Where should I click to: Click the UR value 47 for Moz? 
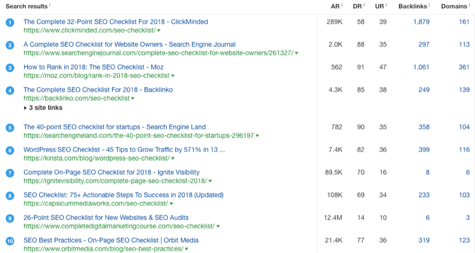tap(383, 67)
